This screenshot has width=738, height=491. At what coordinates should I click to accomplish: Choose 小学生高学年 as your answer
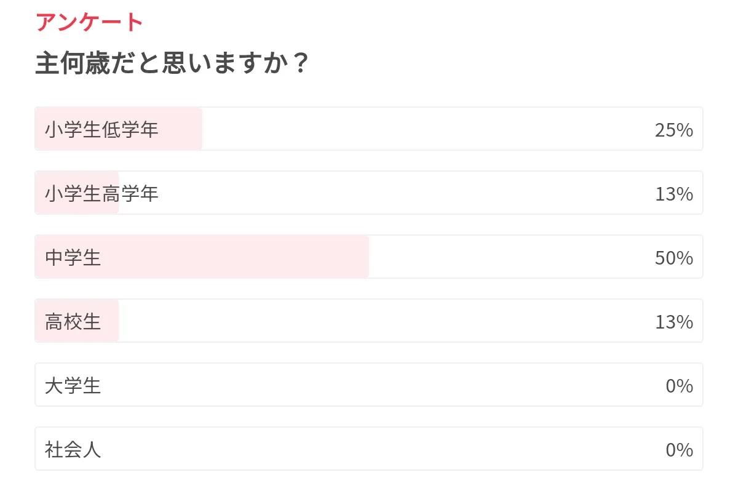click(101, 193)
